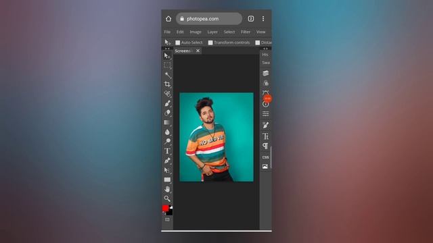
Task: Open the browser three-dot menu
Action: tap(263, 19)
